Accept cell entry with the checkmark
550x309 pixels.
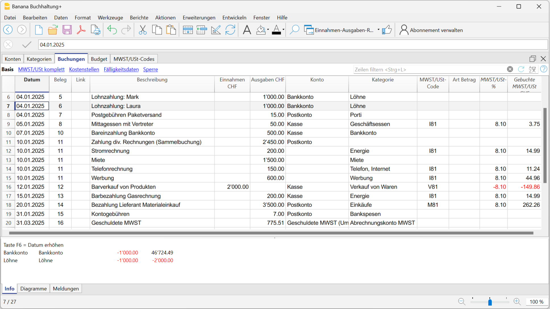(27, 45)
